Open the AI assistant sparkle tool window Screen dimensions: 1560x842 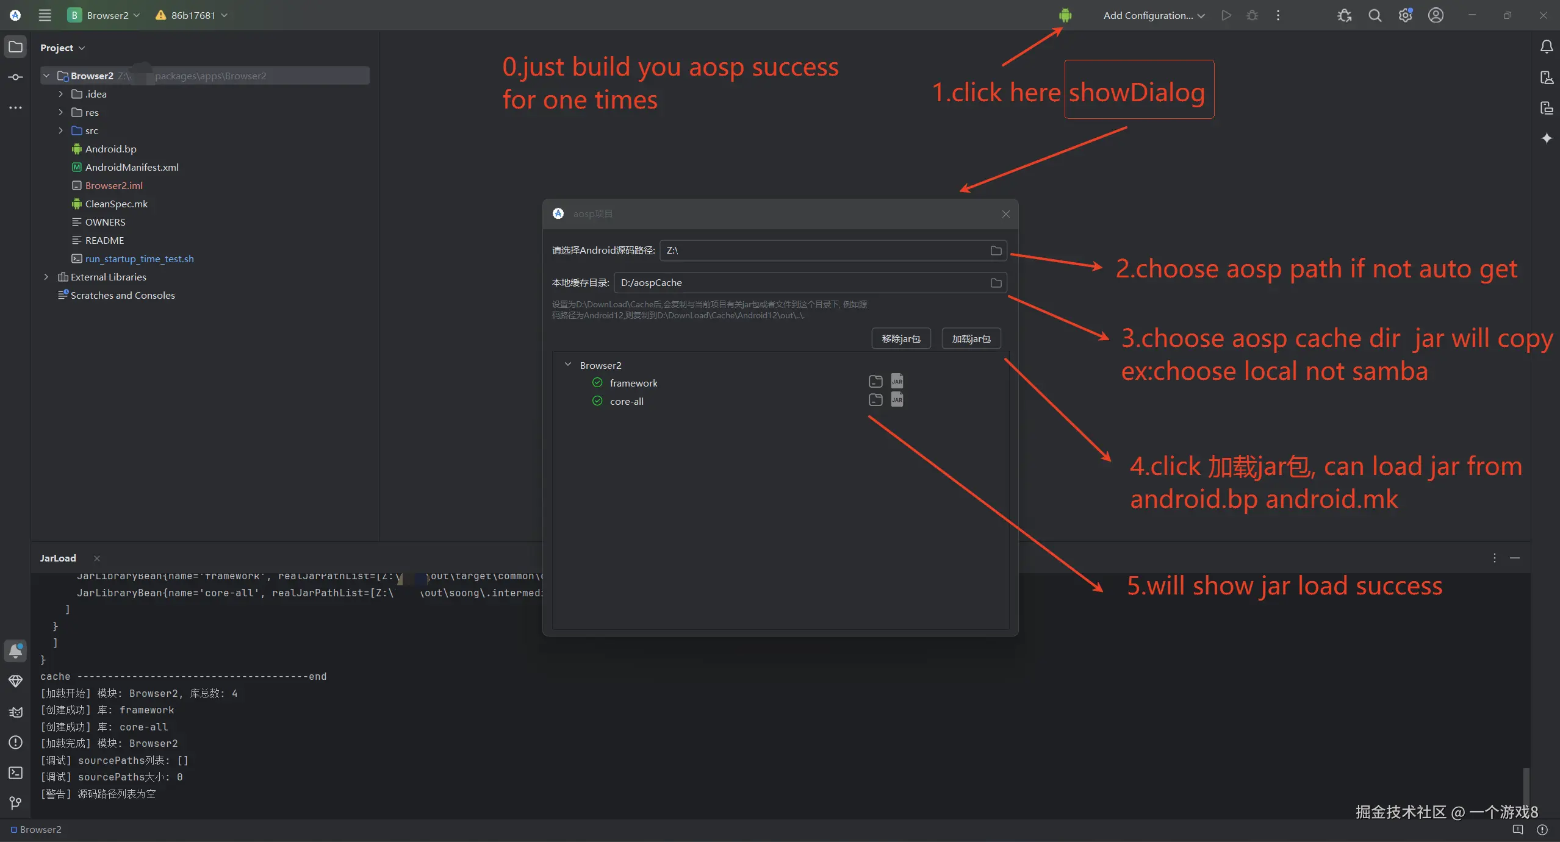[x=1547, y=138]
